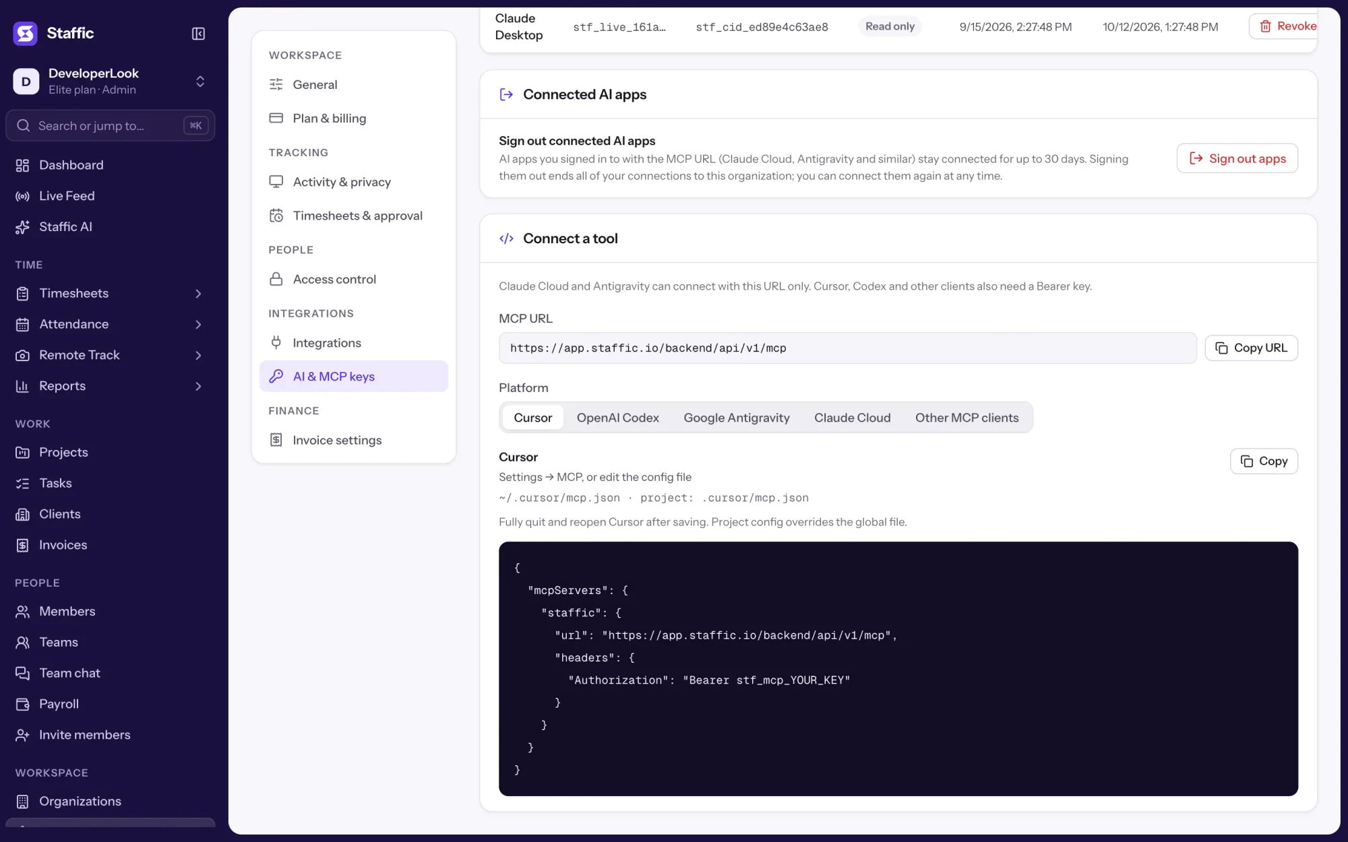The height and width of the screenshot is (842, 1348).
Task: Open Invoice settings
Action: click(353, 440)
